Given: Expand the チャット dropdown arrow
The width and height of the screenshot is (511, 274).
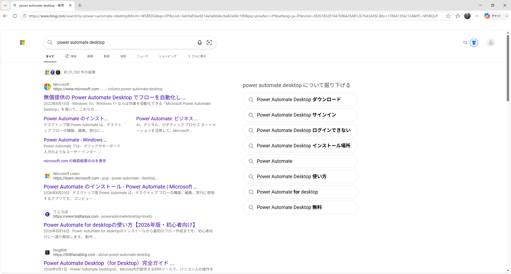Looking at the screenshot, I should pyautogui.click(x=506, y=16).
